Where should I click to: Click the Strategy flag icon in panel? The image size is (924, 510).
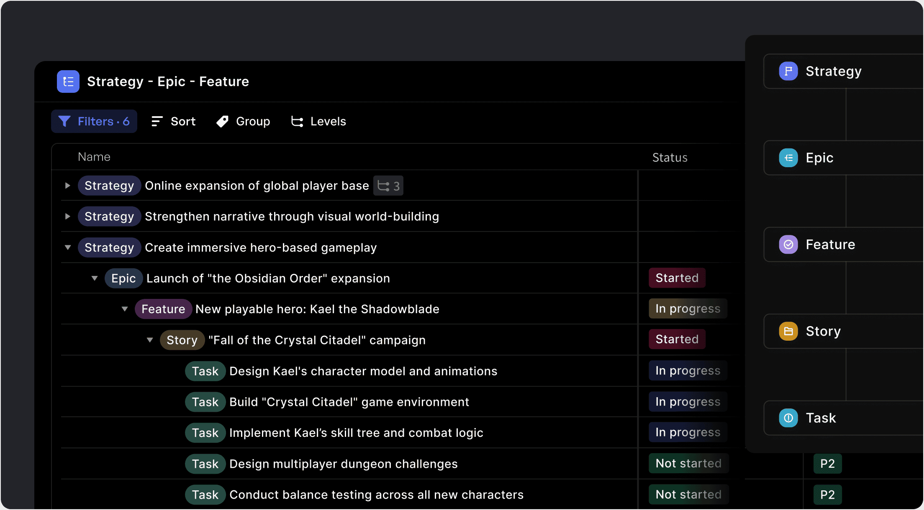[x=788, y=71]
